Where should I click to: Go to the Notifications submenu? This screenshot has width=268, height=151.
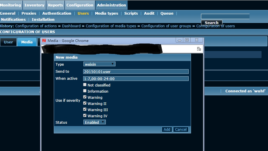[x=13, y=19]
